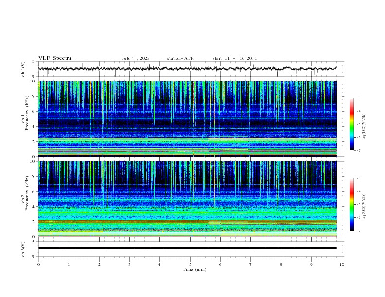This screenshot has width=385, height=297.
Task: Click the "5" tick on the ch.3(V) axis
Action: (34, 241)
